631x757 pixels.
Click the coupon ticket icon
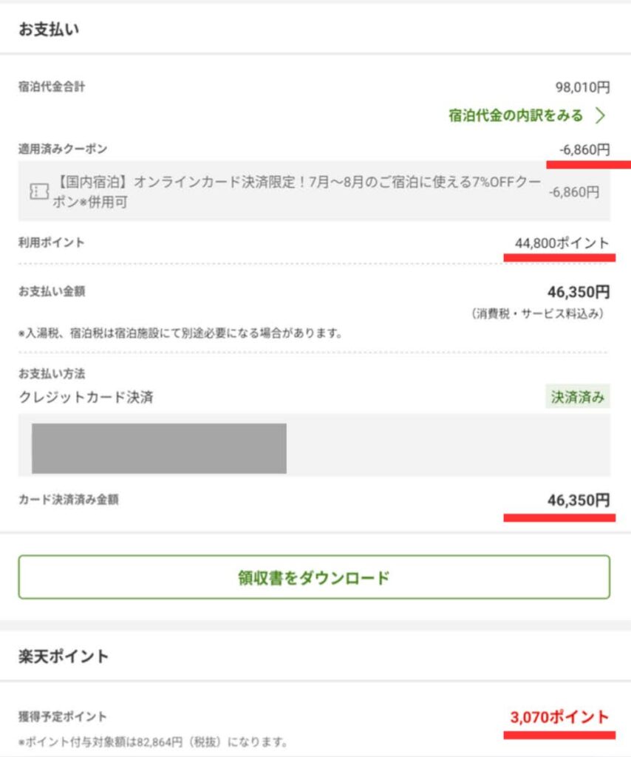(x=39, y=191)
